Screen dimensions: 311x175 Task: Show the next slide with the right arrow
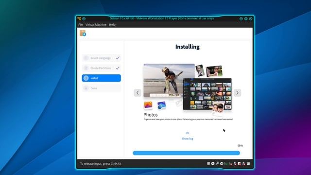(x=237, y=93)
